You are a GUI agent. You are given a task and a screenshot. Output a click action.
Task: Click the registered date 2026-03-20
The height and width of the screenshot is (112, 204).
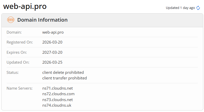(x=52, y=42)
